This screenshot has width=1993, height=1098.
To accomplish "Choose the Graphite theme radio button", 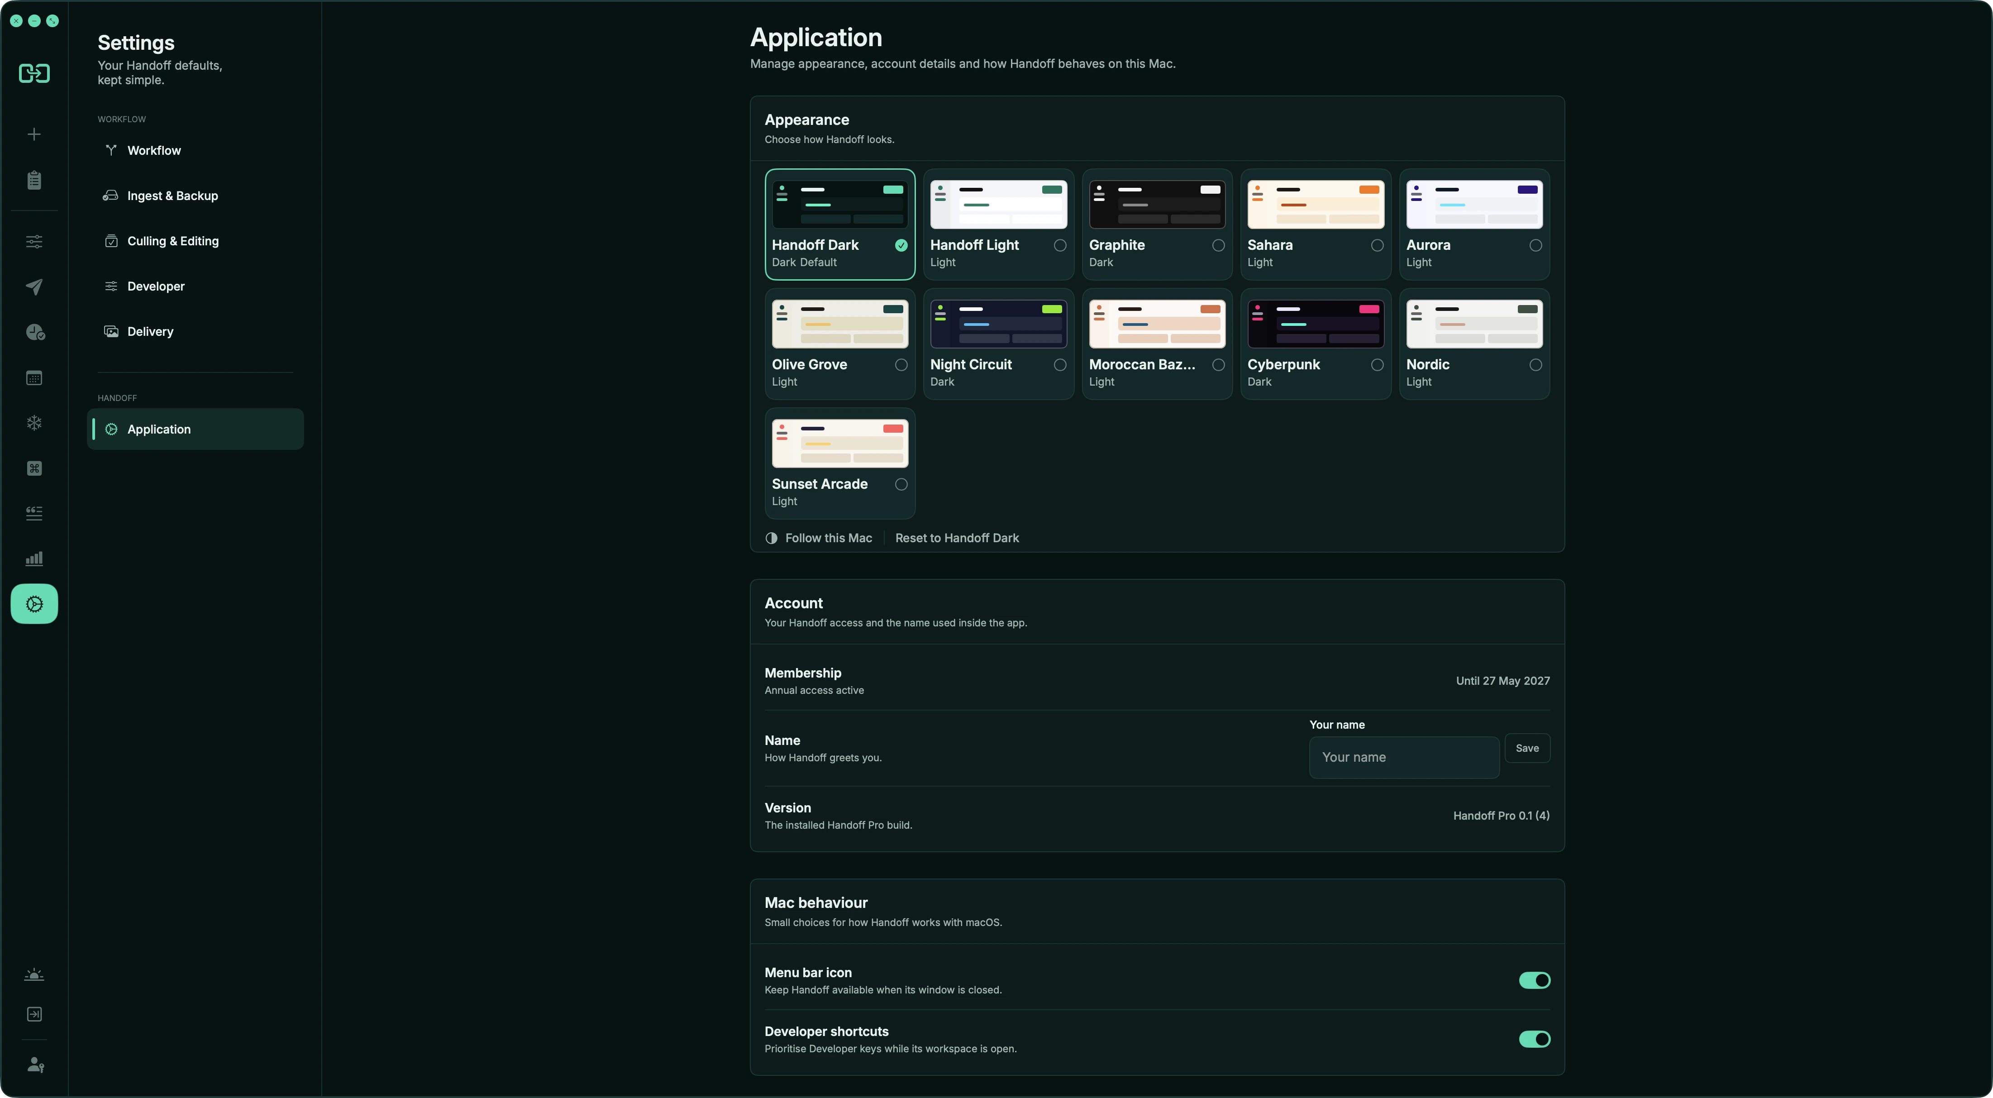I will coord(1219,245).
